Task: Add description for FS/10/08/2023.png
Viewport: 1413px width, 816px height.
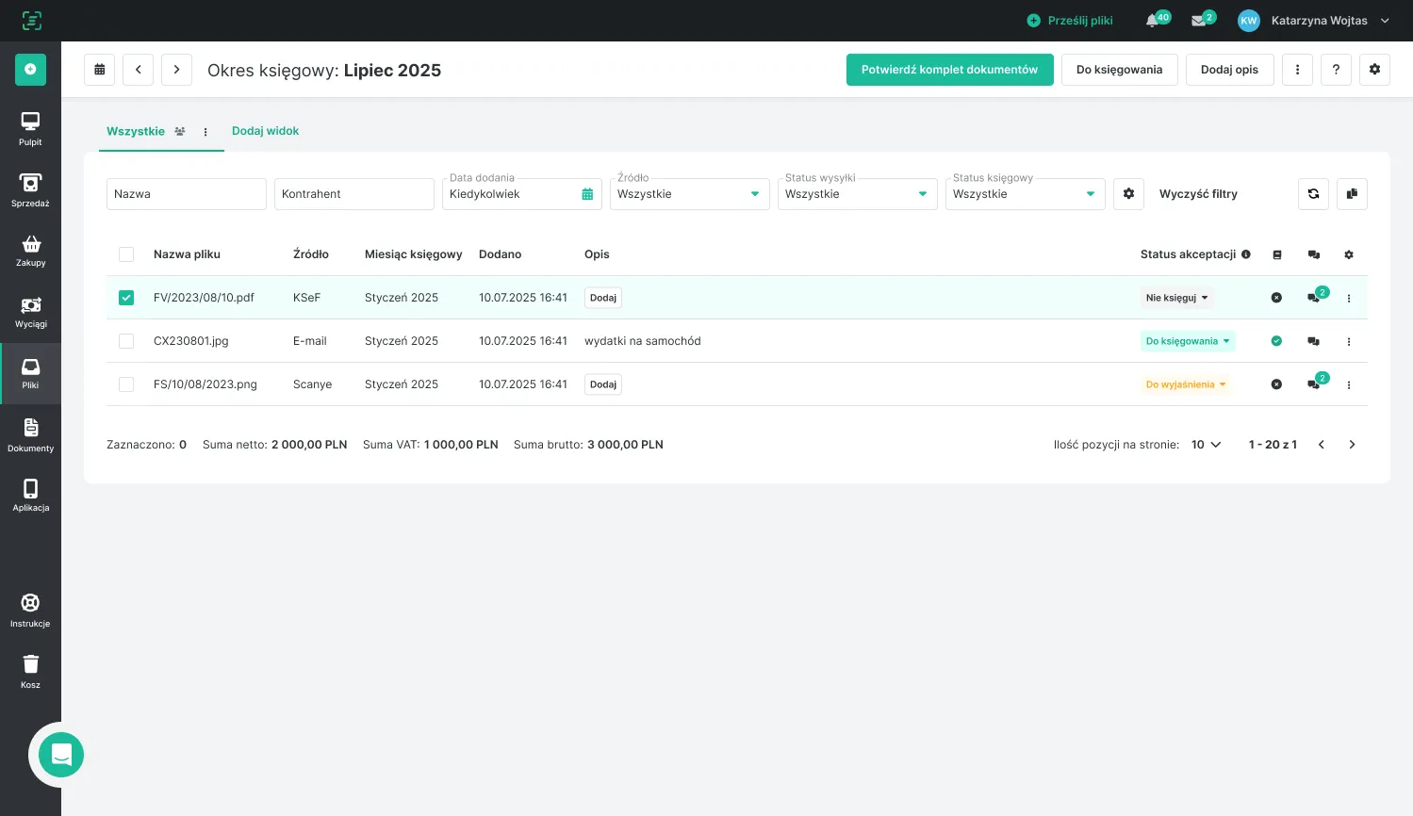Action: click(603, 384)
